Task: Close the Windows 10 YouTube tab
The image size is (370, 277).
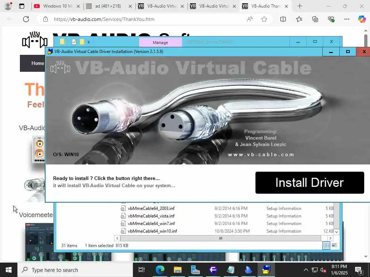Action: coord(78,6)
